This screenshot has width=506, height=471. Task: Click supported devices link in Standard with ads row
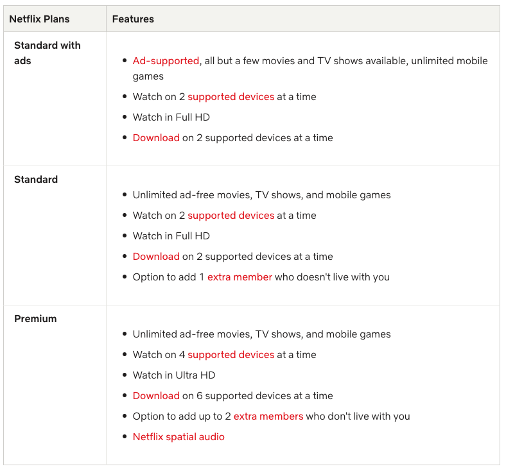231,97
